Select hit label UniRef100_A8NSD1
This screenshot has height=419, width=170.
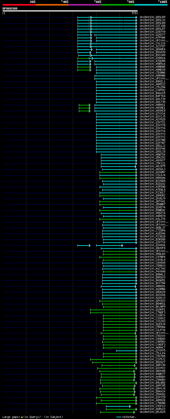pos(152,286)
